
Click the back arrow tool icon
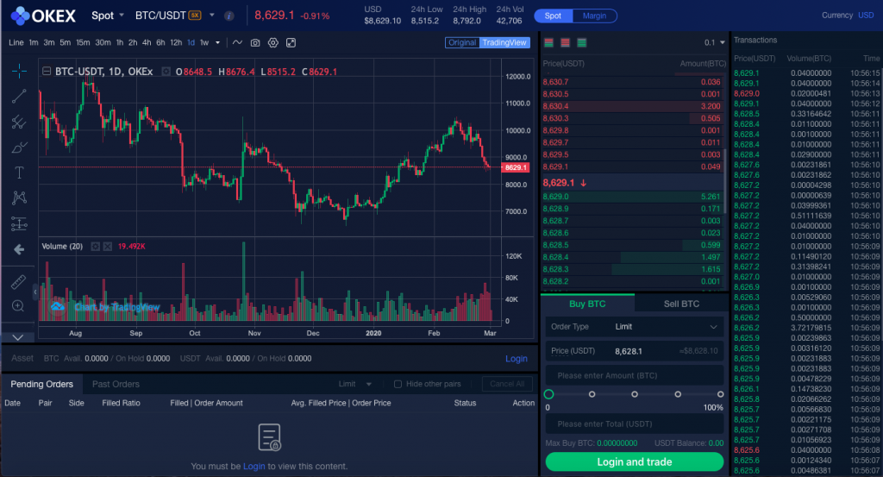[19, 249]
